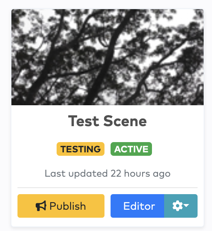
Task: Open the gear settings icon
Action: coord(177,206)
